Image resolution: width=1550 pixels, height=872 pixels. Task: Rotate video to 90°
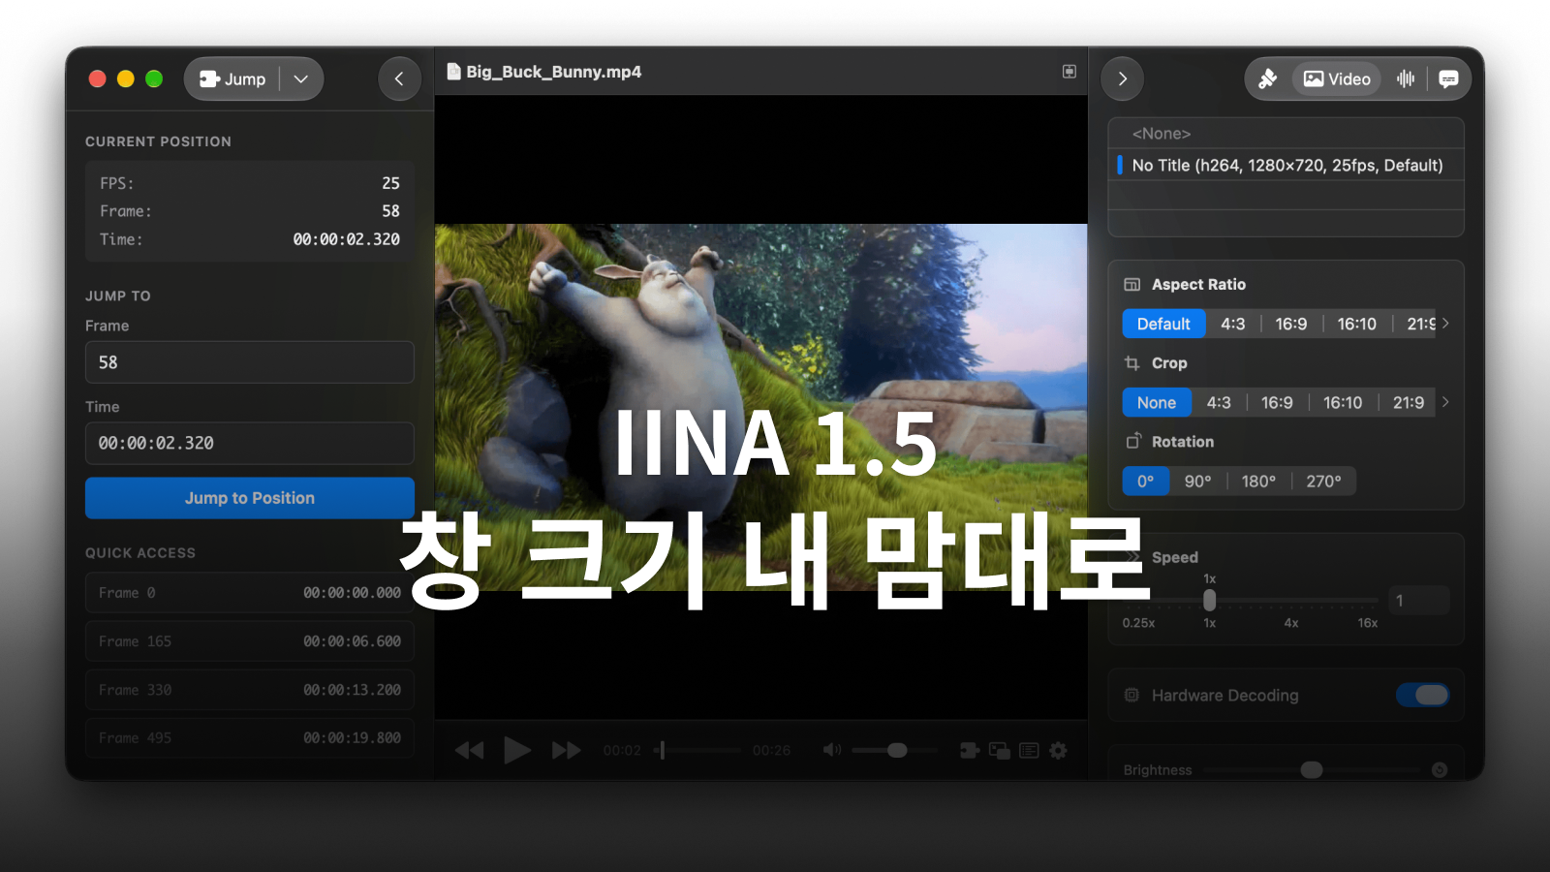pos(1197,481)
